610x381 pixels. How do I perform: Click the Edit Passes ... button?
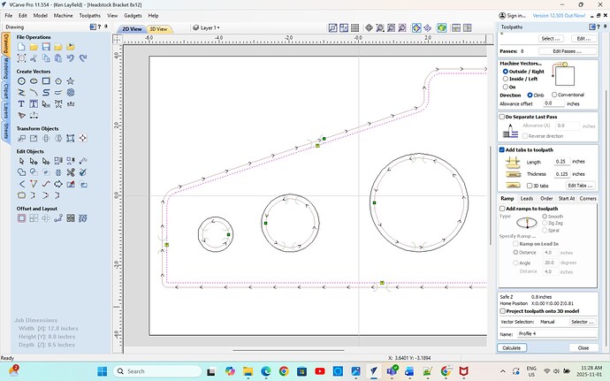click(568, 51)
